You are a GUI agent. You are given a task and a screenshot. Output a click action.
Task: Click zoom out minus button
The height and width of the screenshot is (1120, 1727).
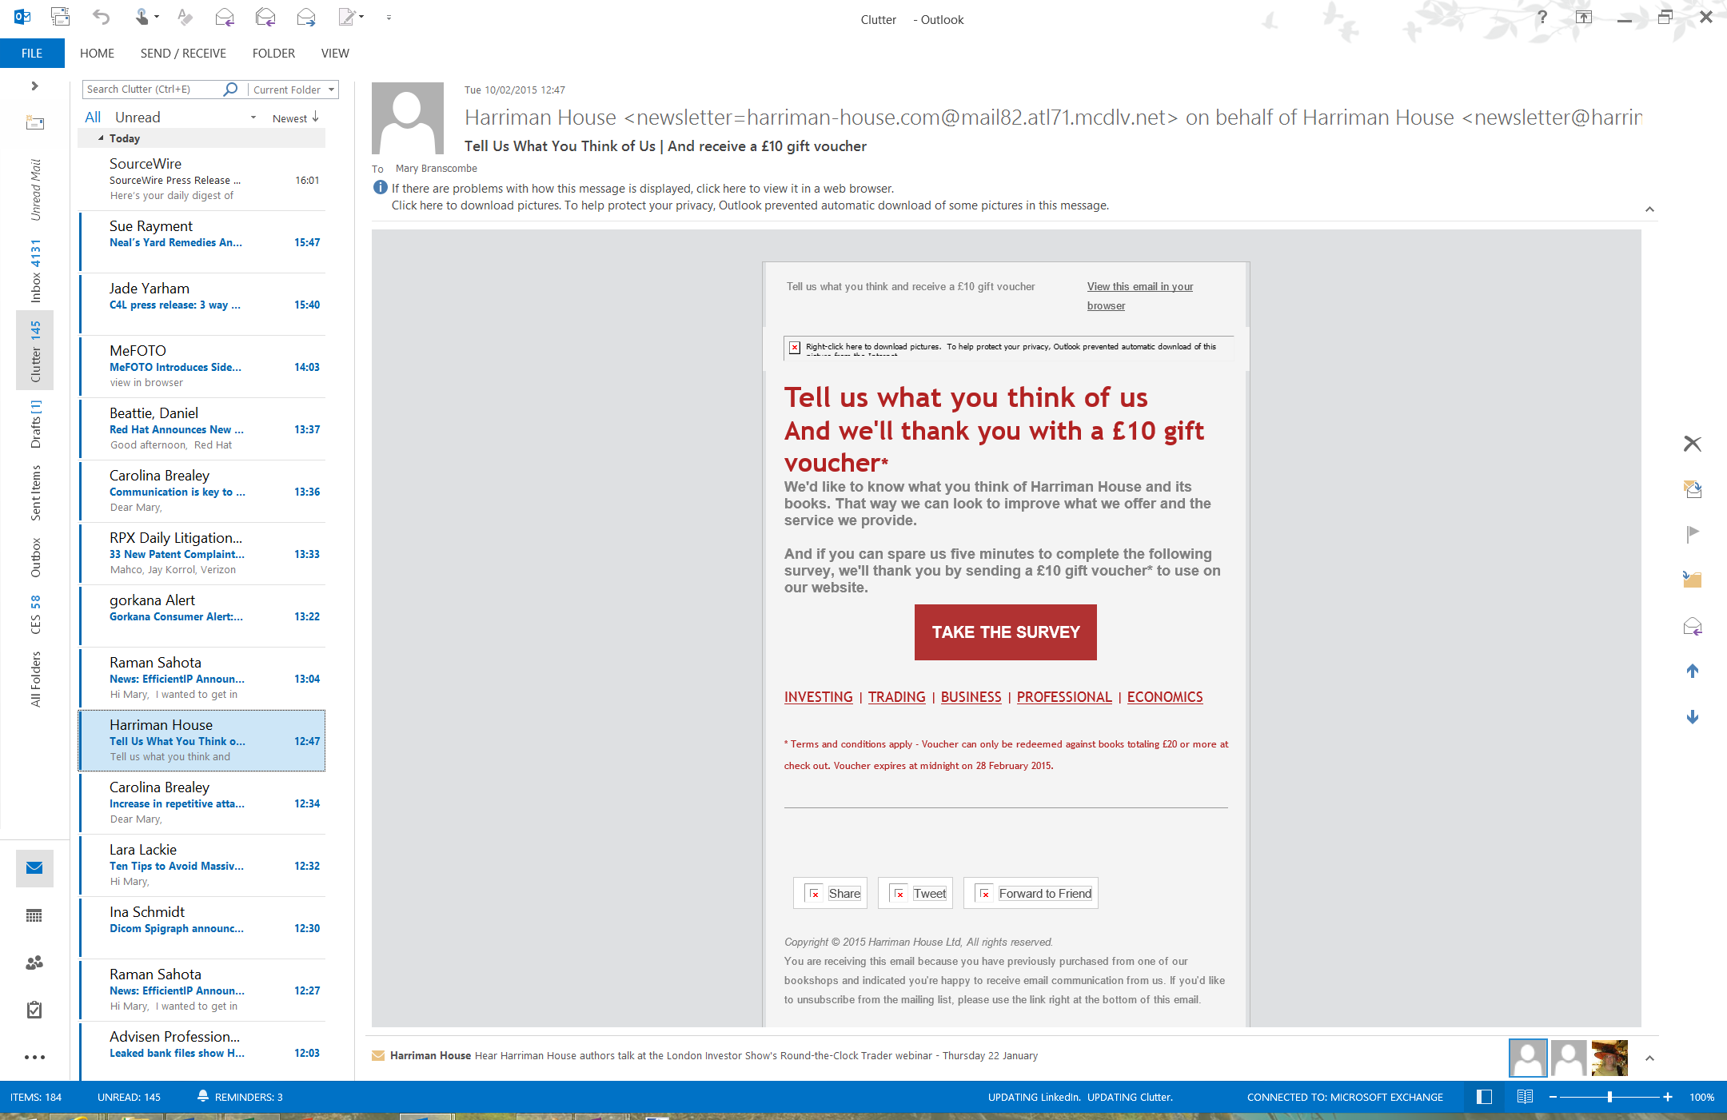click(1553, 1097)
